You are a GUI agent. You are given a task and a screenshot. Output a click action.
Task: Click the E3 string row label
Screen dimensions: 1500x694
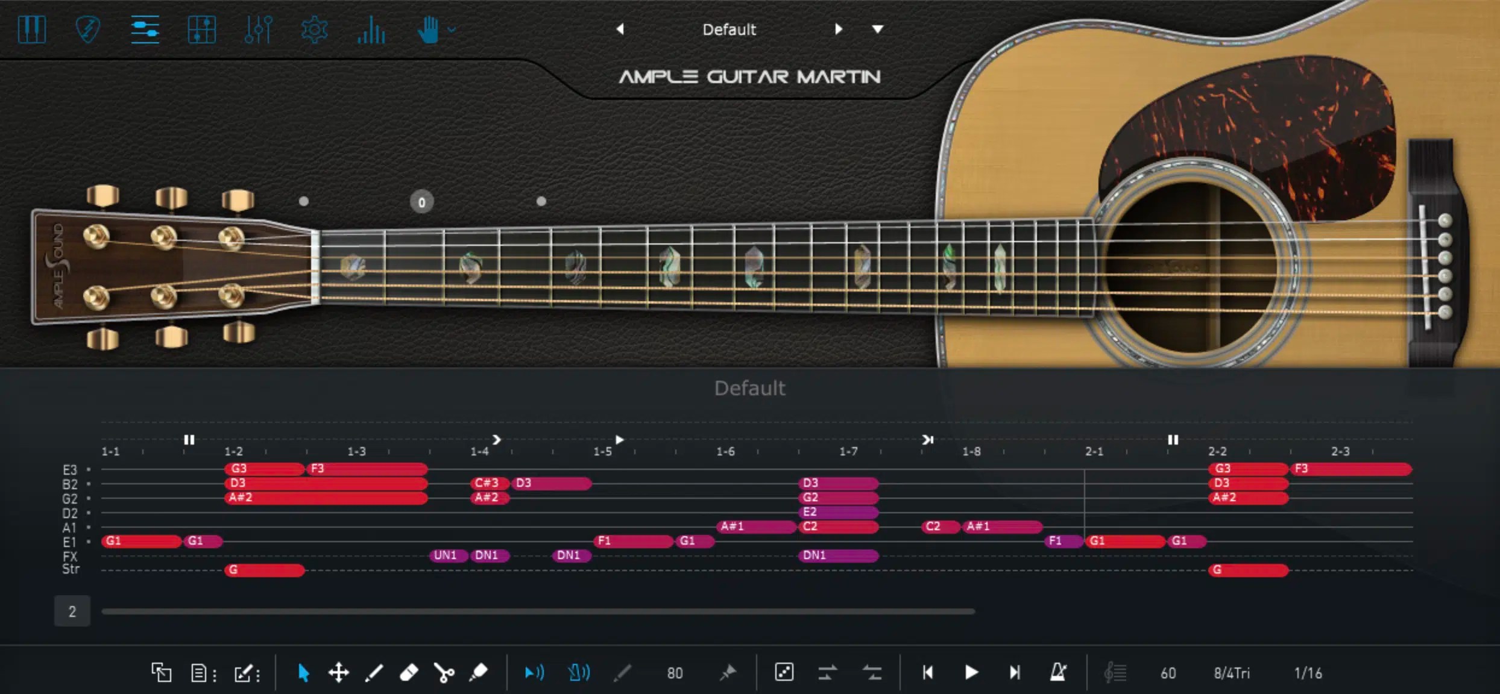[x=70, y=469]
